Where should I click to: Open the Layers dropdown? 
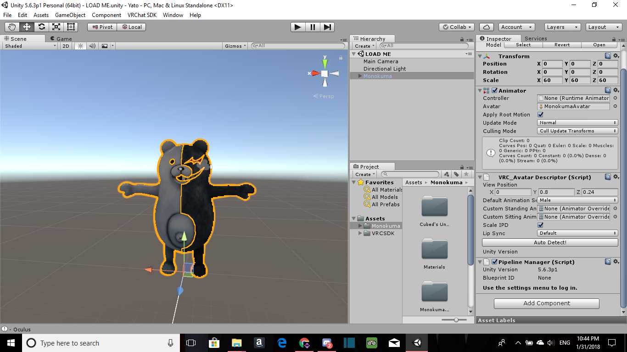coord(562,27)
